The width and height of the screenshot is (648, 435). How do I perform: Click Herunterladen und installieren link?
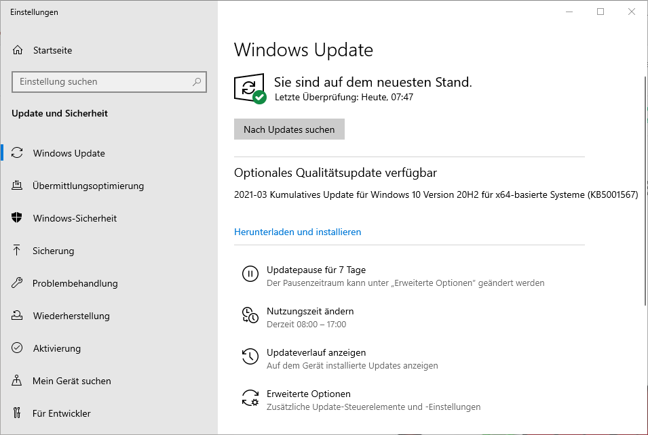point(297,232)
